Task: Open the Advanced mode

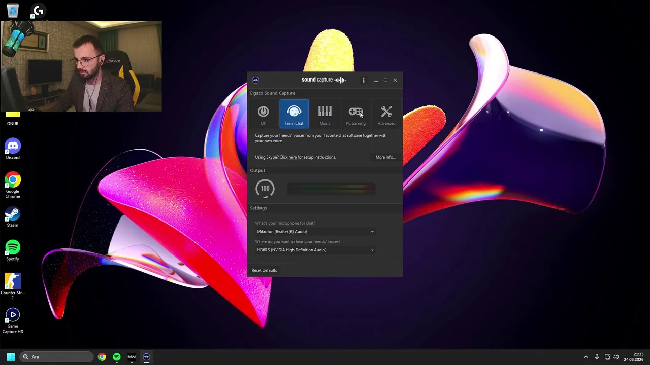Action: 386,114
